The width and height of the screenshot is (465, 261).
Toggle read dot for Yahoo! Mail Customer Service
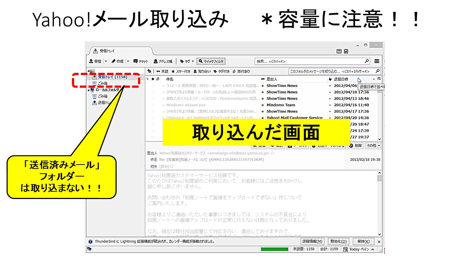263,118
